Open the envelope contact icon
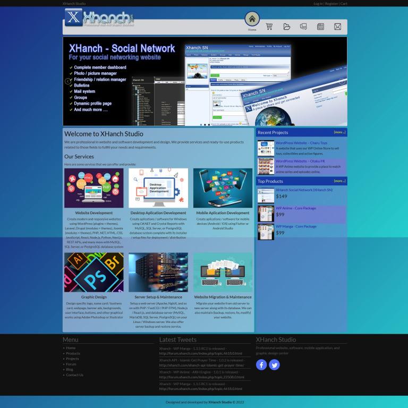 337,27
